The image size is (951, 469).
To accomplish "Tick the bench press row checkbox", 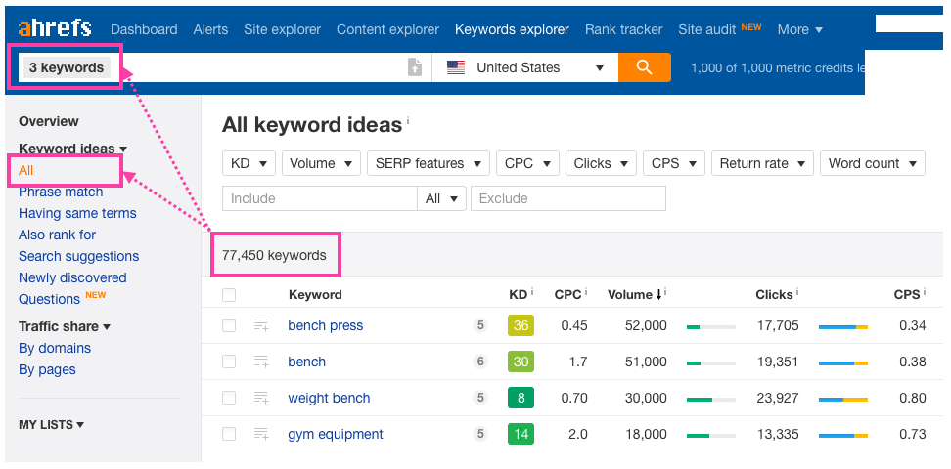I will click(x=229, y=325).
